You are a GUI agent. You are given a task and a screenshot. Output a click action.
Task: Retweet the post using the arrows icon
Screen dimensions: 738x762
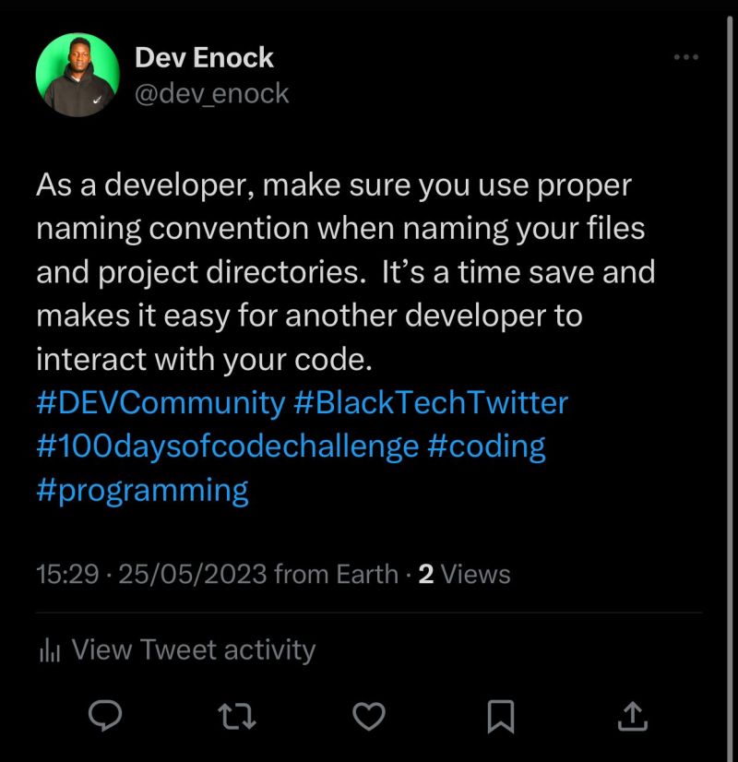pyautogui.click(x=237, y=715)
